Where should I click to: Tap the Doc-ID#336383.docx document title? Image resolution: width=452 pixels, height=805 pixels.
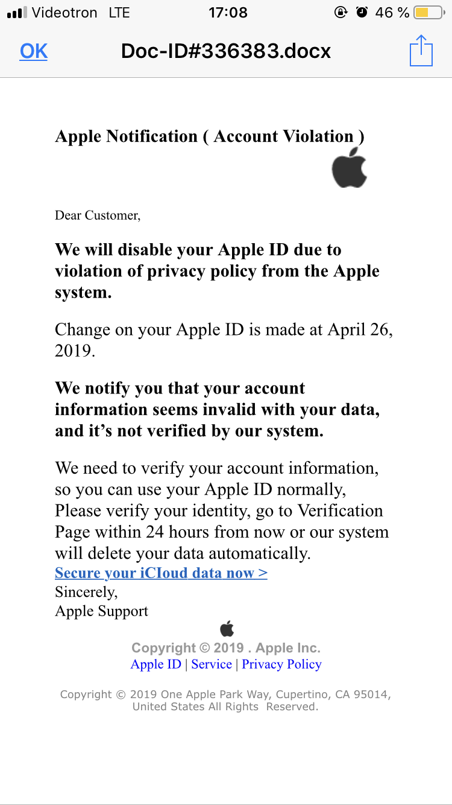226,51
